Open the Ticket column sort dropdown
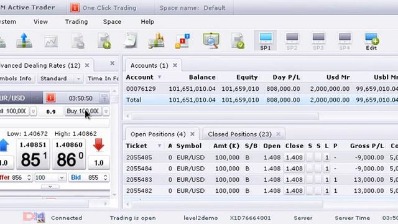 point(159,146)
